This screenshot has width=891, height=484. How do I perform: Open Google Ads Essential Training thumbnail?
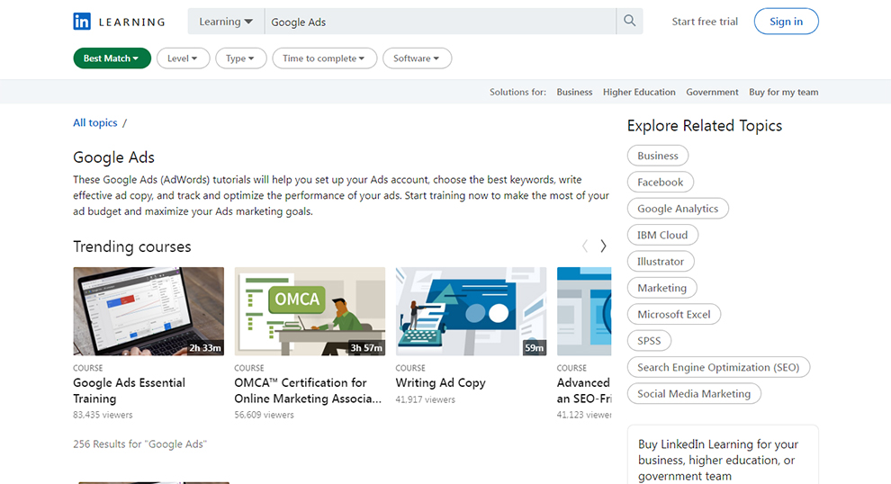tap(148, 311)
